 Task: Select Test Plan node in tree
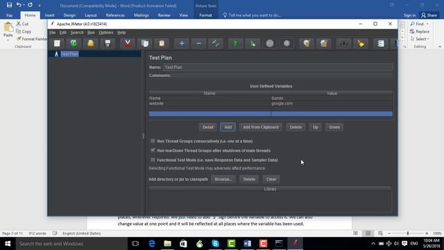69,54
